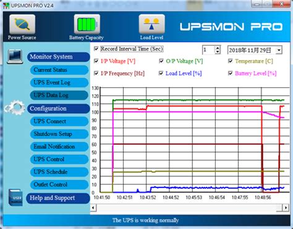293x229 pixels.
Task: Click the chart scrollbar right arrow
Action: click(286, 207)
